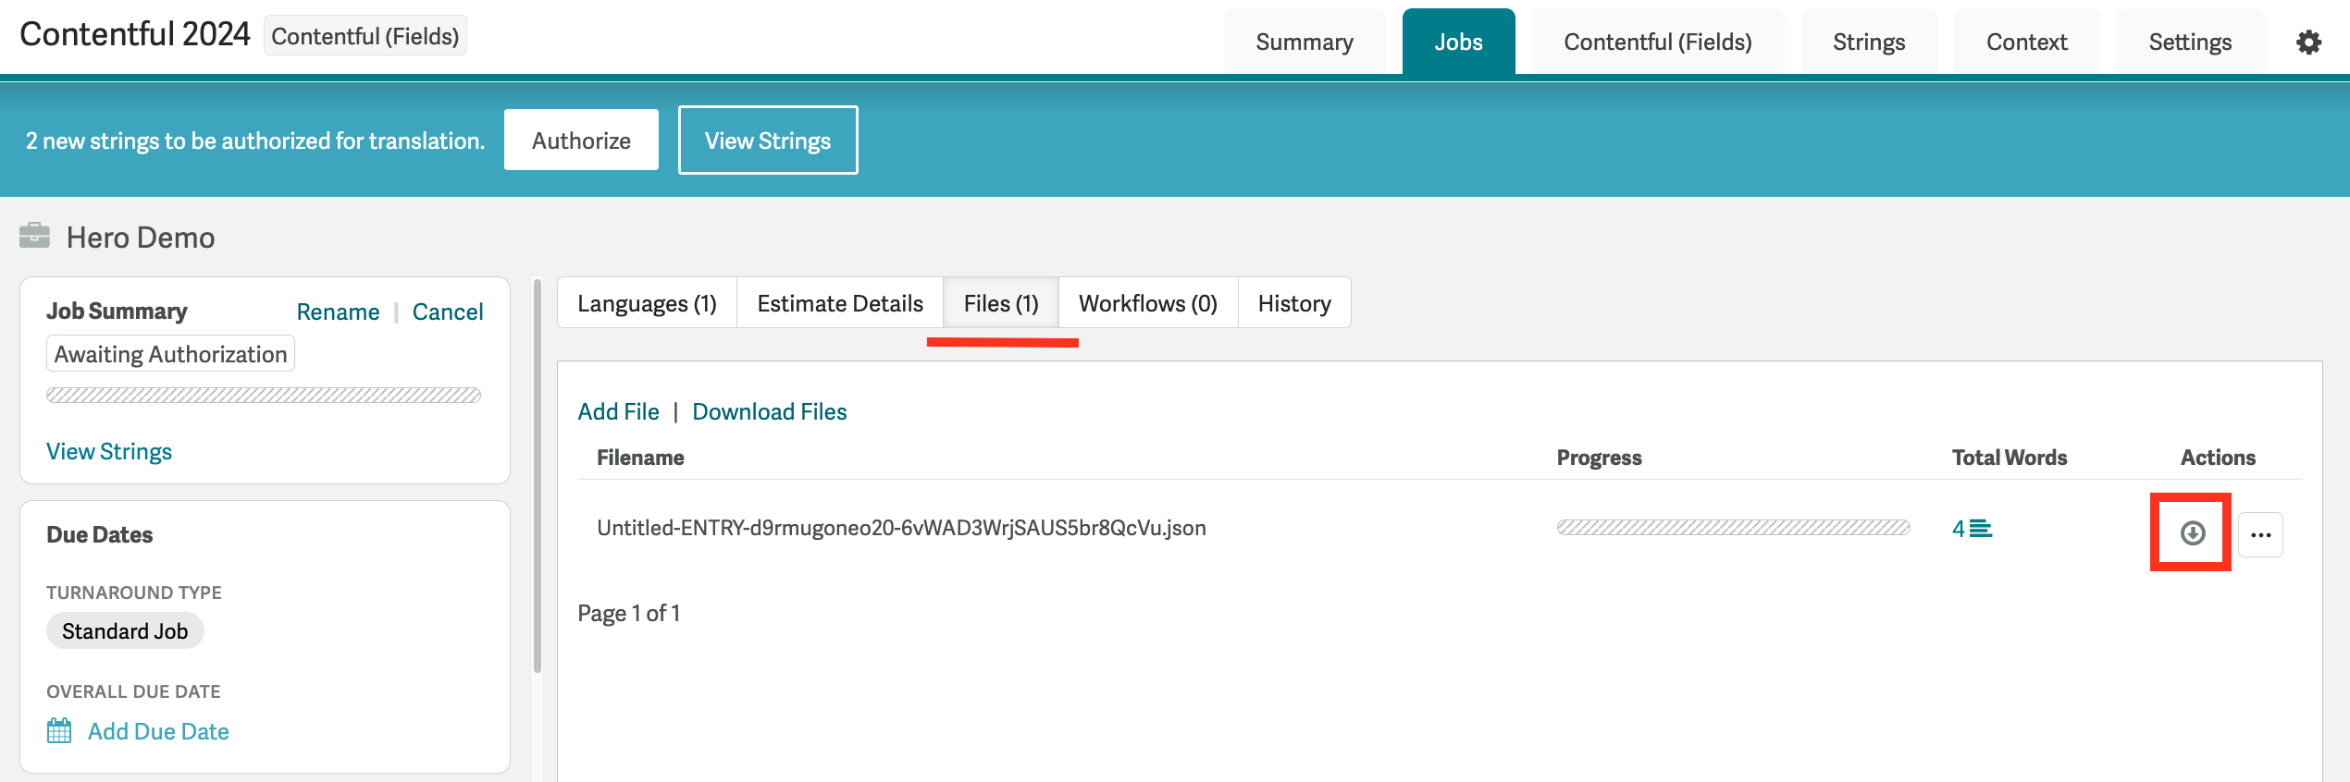Go to the Context tab

point(2026,43)
